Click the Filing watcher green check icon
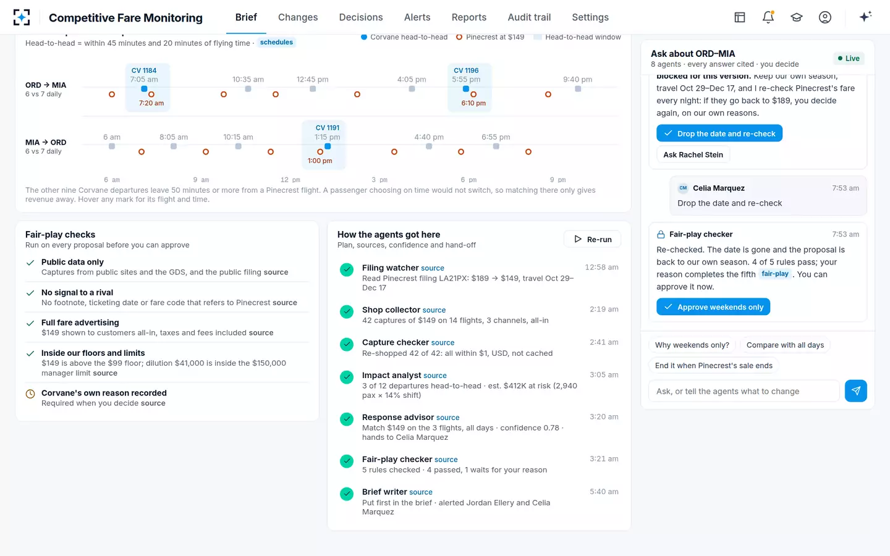The height and width of the screenshot is (556, 890). (347, 269)
